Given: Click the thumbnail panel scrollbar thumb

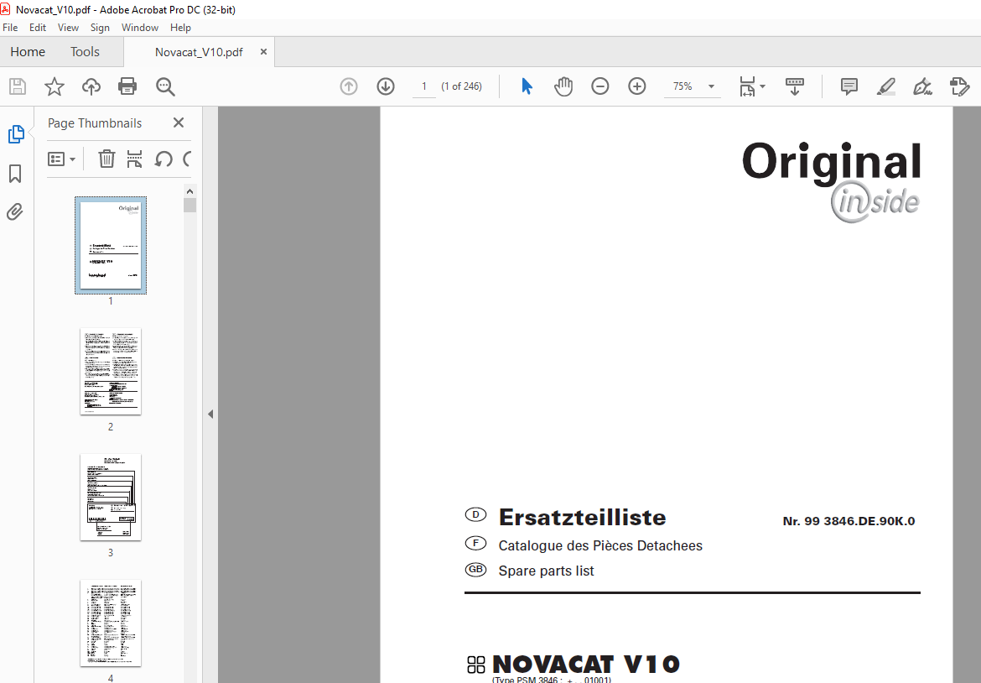Looking at the screenshot, I should coord(189,206).
